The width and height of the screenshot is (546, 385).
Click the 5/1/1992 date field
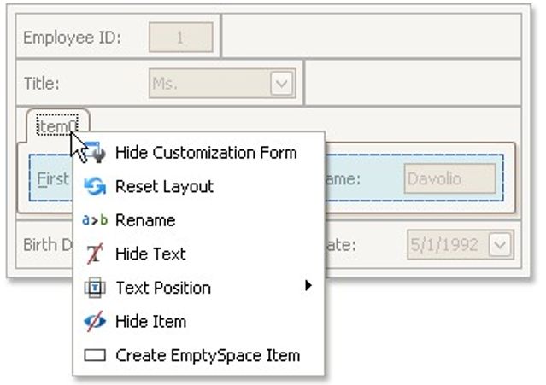(x=446, y=245)
